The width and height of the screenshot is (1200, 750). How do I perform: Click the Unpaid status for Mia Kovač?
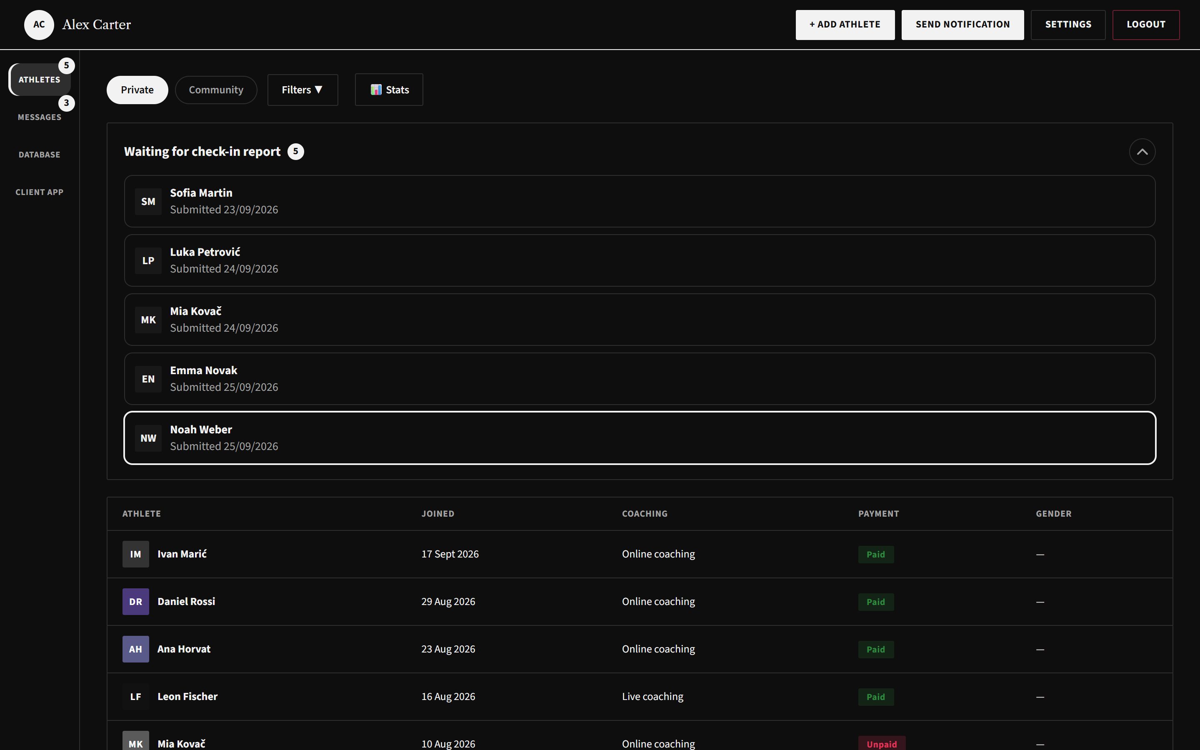pyautogui.click(x=882, y=744)
